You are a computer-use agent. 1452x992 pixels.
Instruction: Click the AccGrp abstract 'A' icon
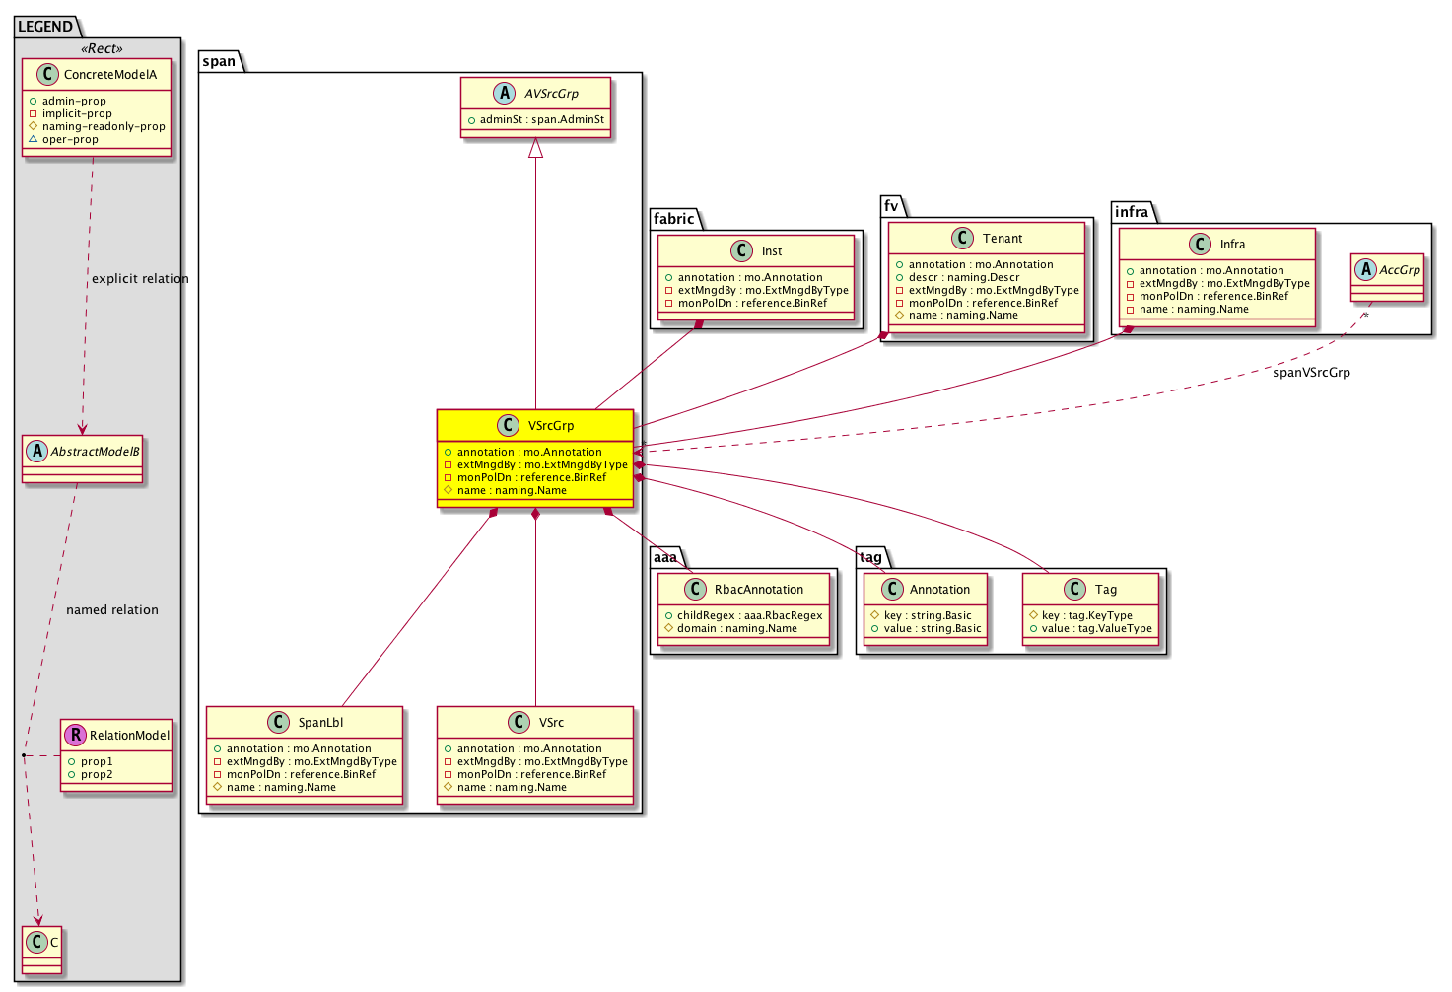(x=1366, y=269)
